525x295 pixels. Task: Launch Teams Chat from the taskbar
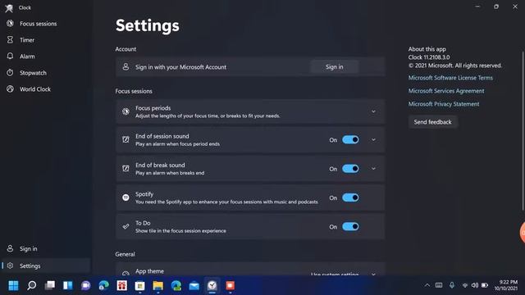pyautogui.click(x=86, y=286)
